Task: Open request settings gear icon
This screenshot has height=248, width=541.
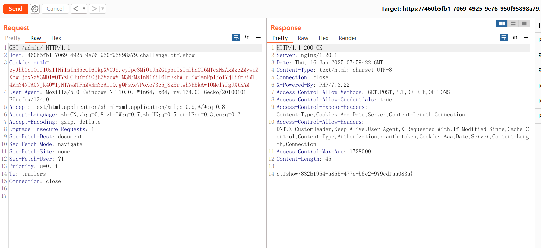Action: [35, 9]
